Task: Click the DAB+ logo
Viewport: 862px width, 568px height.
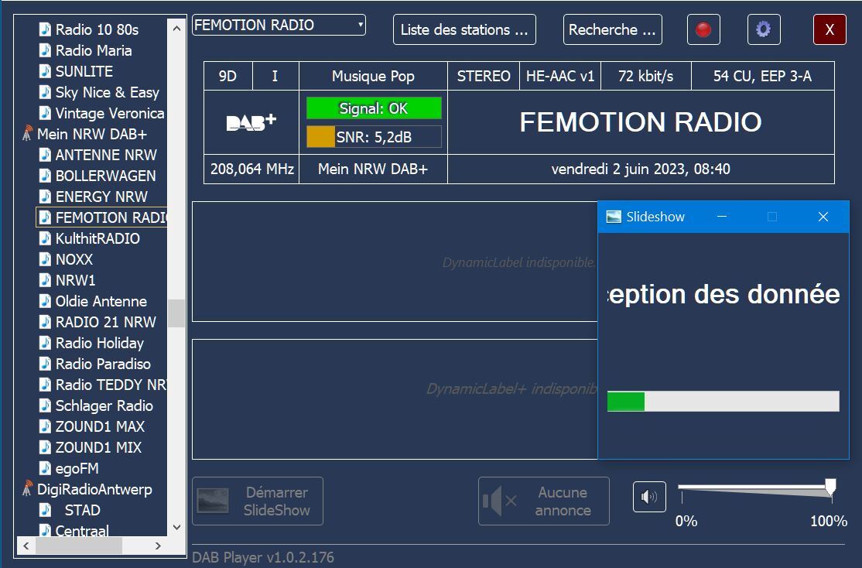Action: [251, 122]
